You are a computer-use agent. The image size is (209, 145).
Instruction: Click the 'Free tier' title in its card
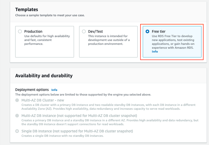(x=159, y=31)
